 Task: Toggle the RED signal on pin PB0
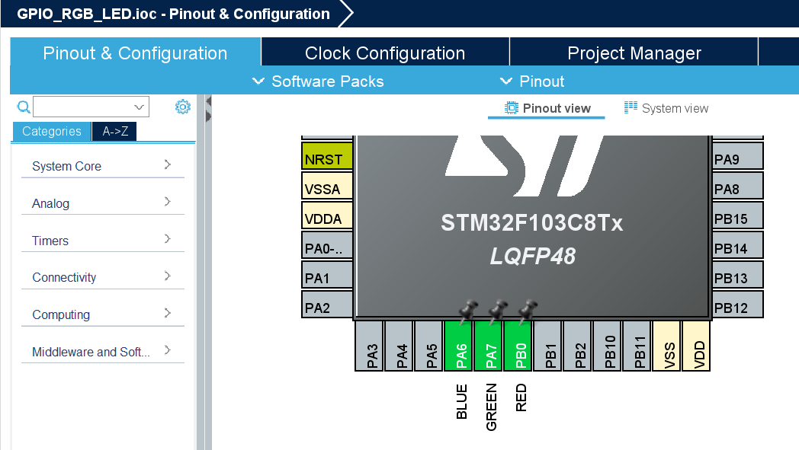pos(519,345)
